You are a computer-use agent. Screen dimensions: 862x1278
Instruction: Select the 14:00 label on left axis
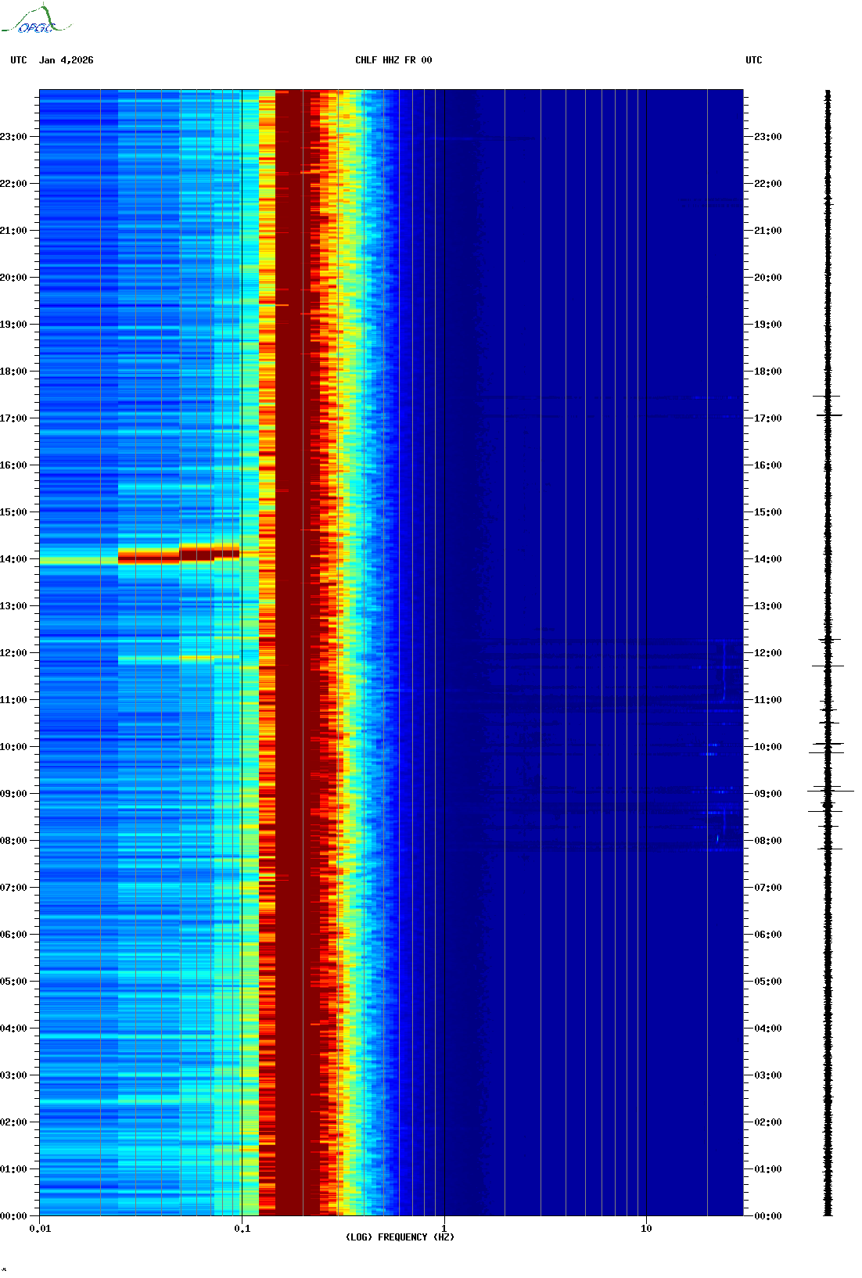click(x=13, y=559)
